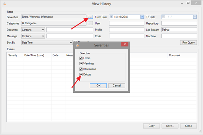Close the Severities dialog
Image resolution: width=203 pixels, height=135 pixels.
tap(125, 44)
